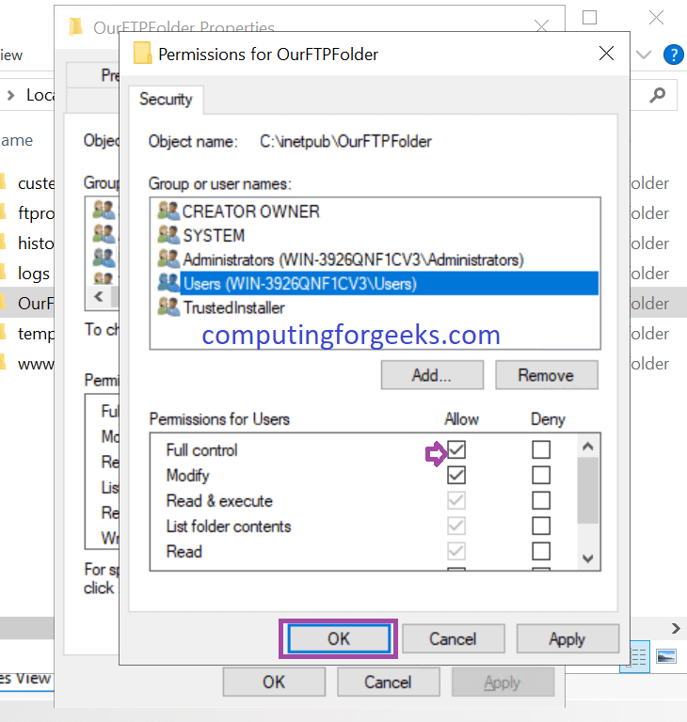Click the CREATOR OWNER user icon
687x722 pixels.
(x=168, y=211)
